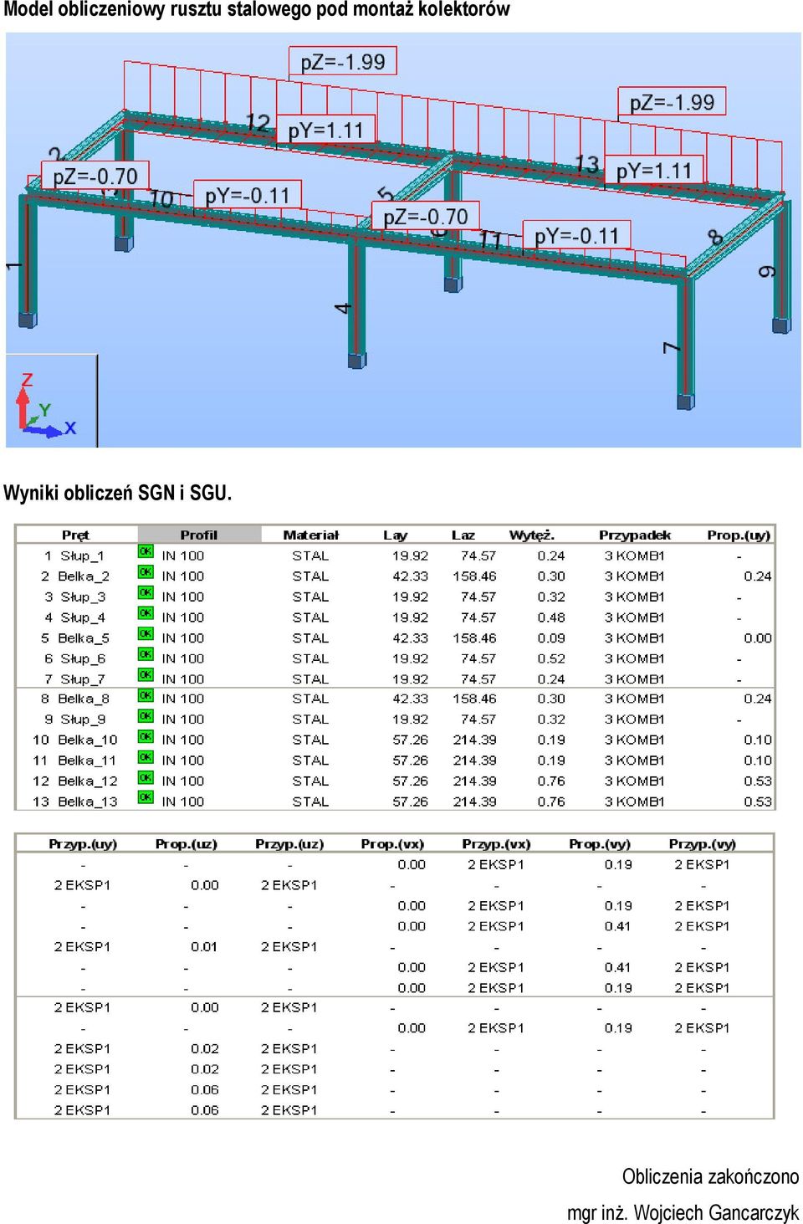Click the green OK icon for Belka_5
Screen dimensions: 803x1224
[146, 633]
